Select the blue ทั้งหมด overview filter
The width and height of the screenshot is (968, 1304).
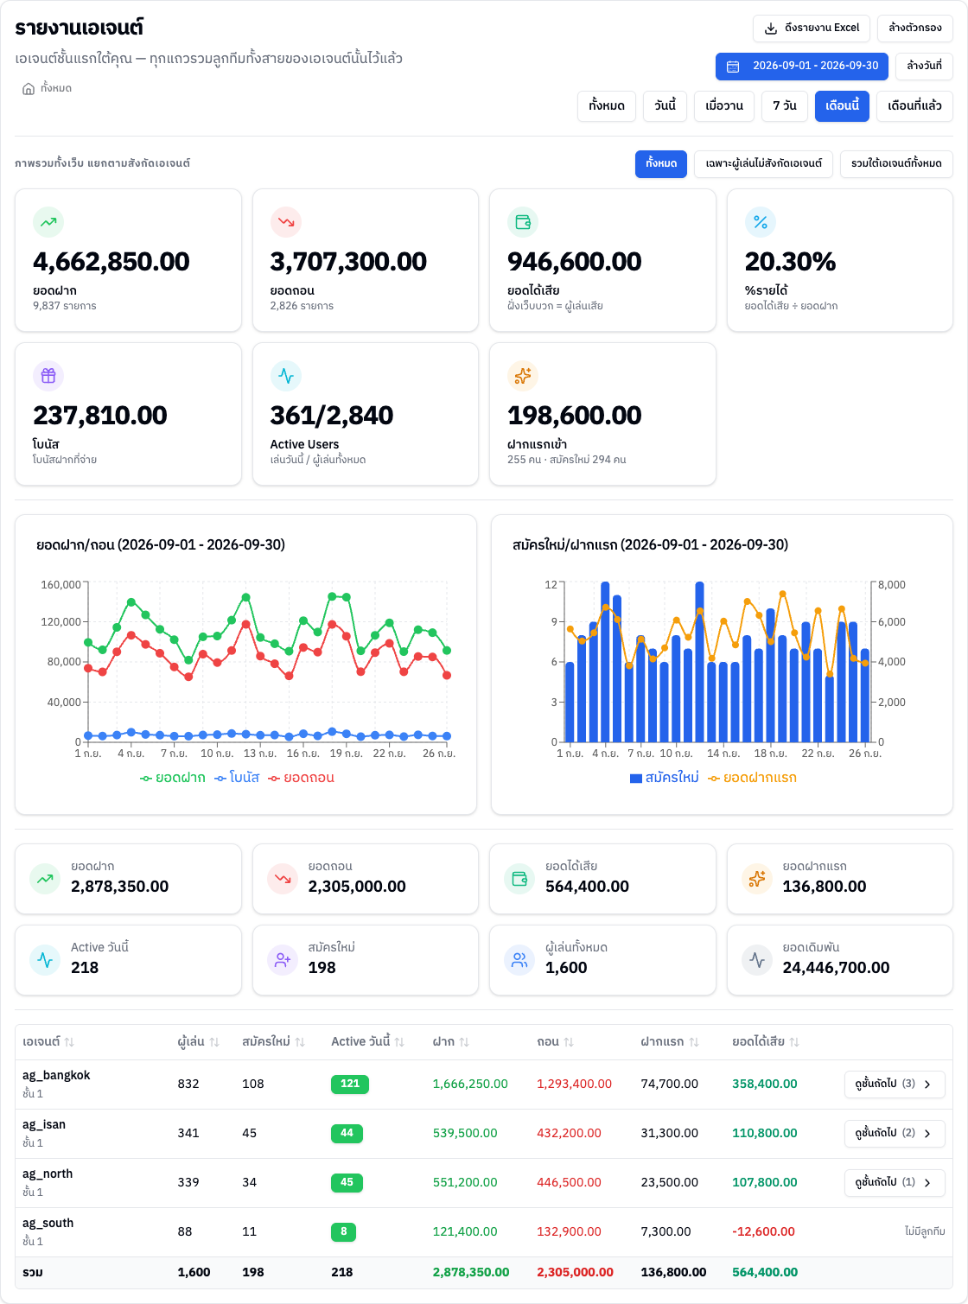[661, 164]
